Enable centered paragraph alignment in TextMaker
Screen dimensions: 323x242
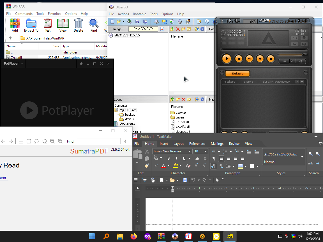(x=228, y=158)
